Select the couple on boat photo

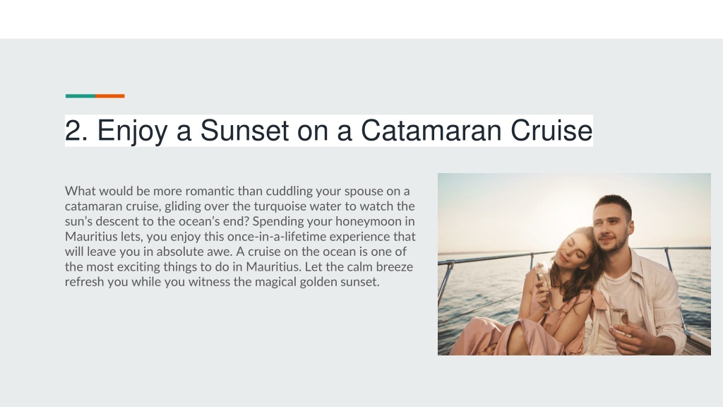coord(574,264)
